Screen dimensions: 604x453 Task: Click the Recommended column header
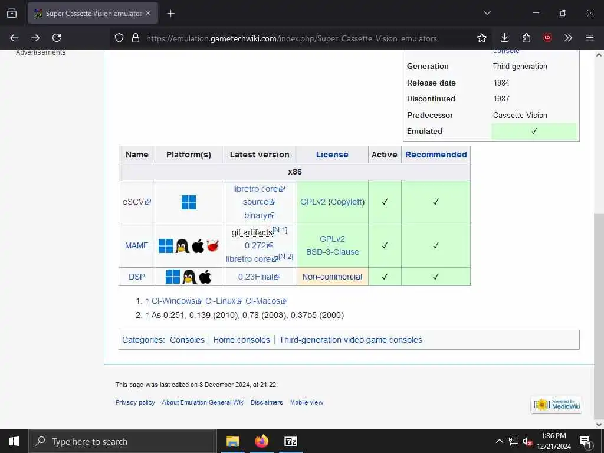point(436,155)
